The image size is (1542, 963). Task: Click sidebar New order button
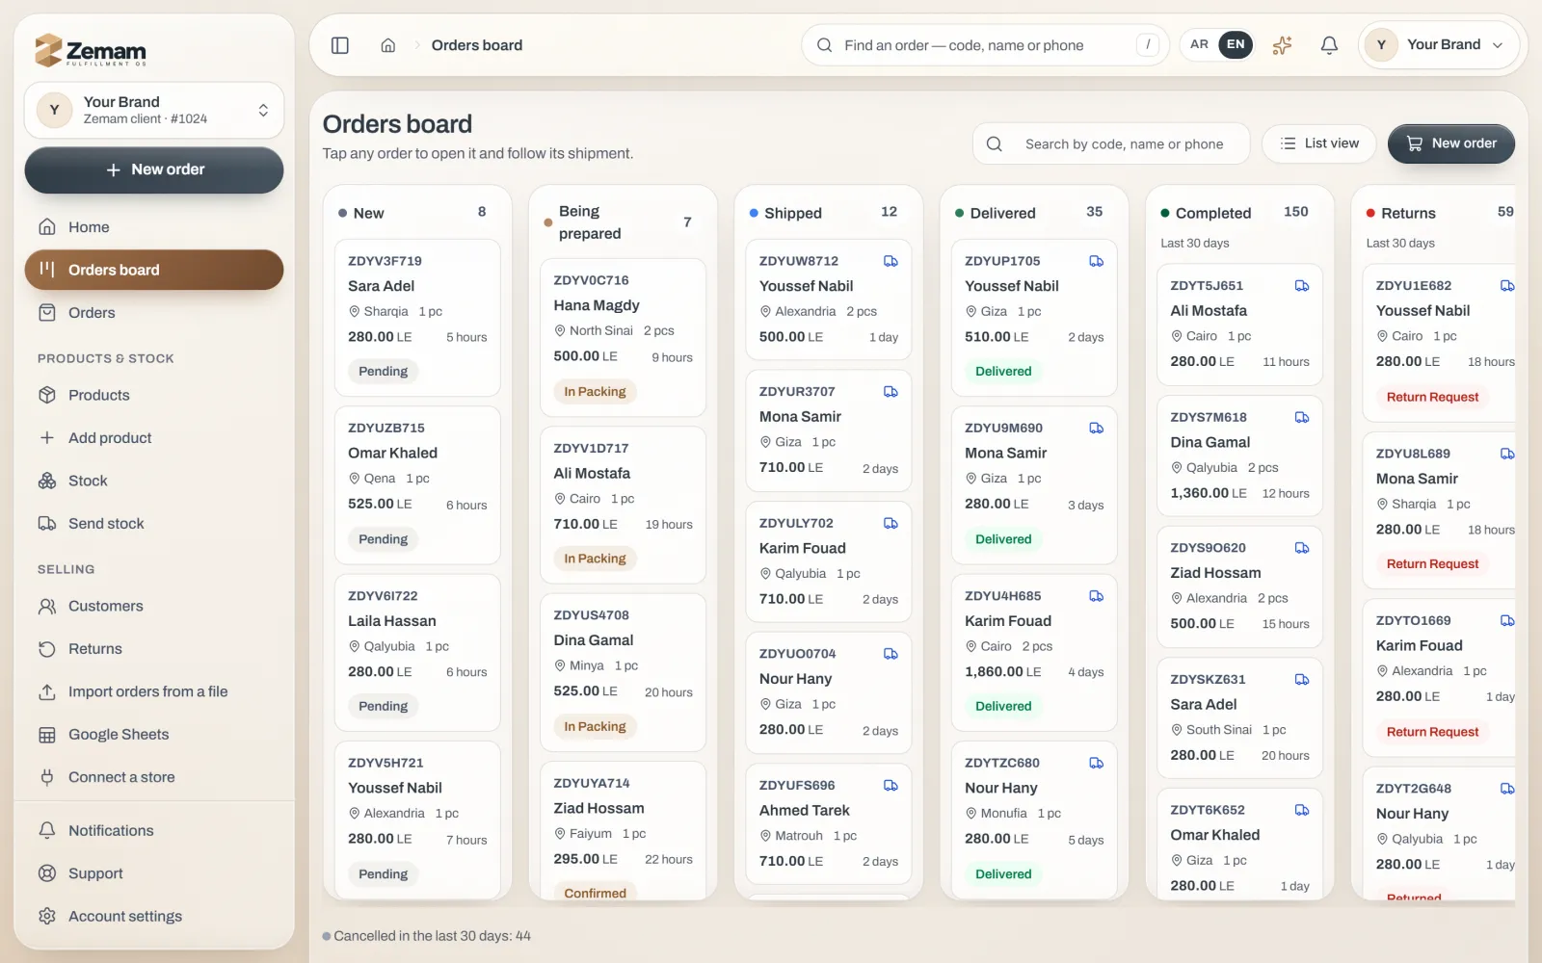tap(154, 169)
